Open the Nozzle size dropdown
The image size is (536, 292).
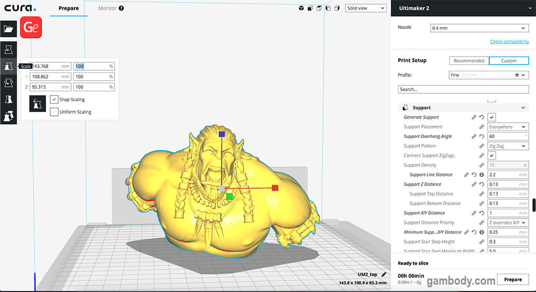coord(479,28)
